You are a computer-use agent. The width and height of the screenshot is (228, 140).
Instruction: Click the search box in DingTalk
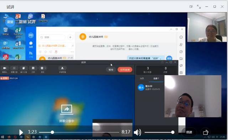point(52,37)
